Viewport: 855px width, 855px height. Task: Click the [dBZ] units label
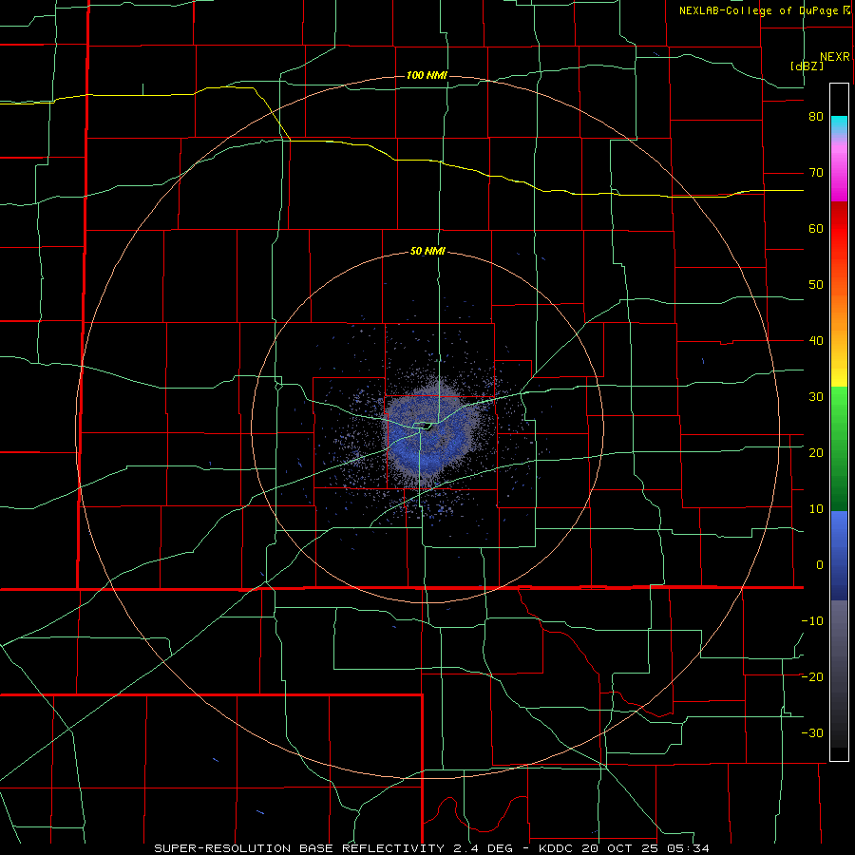point(807,66)
